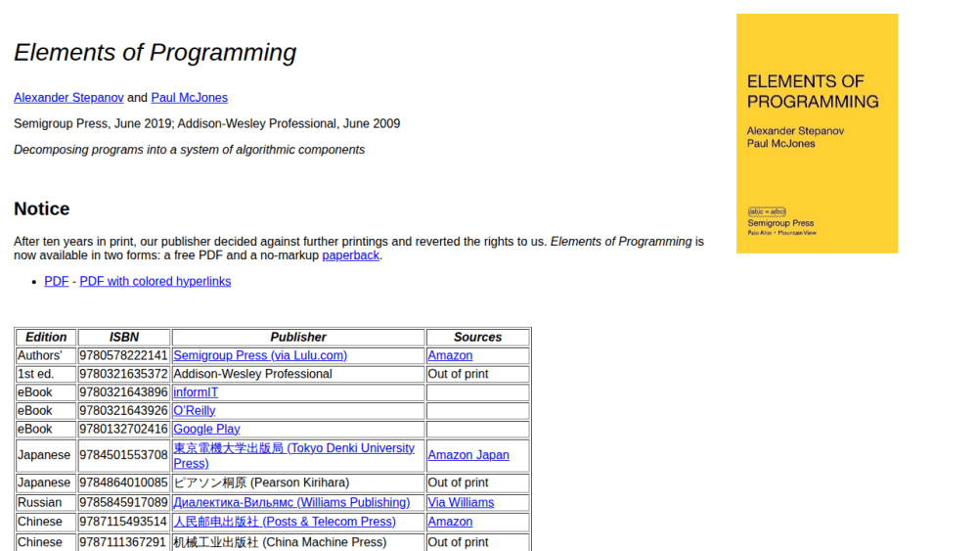Click the 1st ed. edition cell
978x551 pixels.
click(46, 374)
